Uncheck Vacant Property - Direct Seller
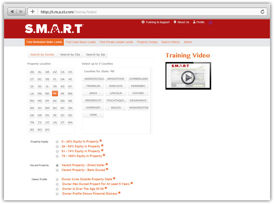The width and height of the screenshot is (274, 204). [57, 165]
